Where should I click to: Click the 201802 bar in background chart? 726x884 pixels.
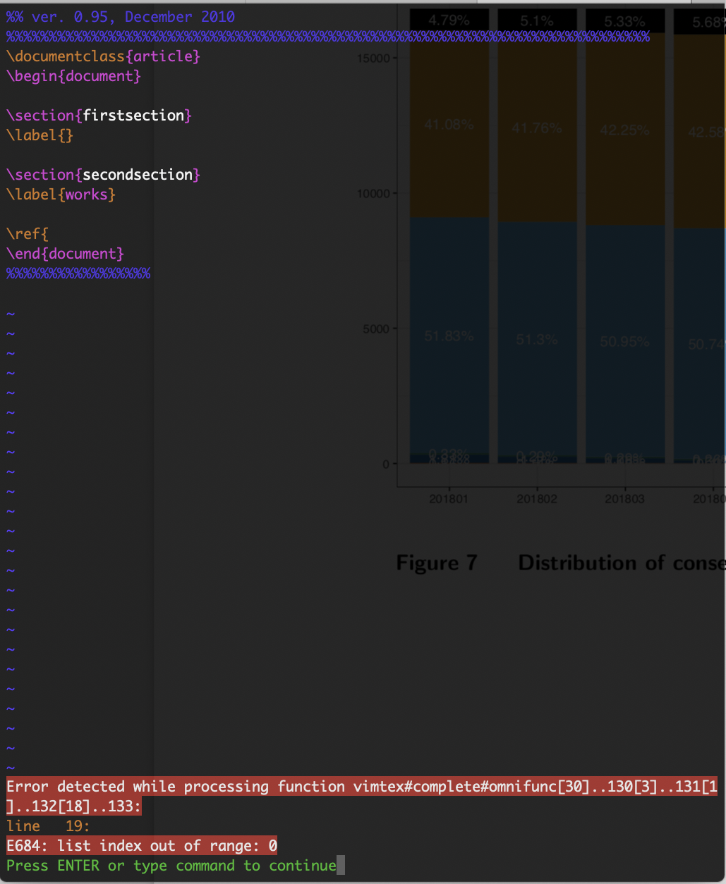[537, 236]
